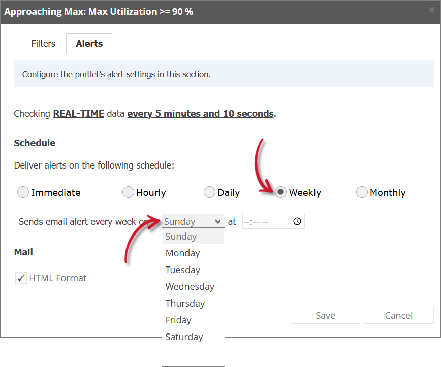Select the Monthly delivery schedule
The height and width of the screenshot is (367, 441).
[362, 192]
